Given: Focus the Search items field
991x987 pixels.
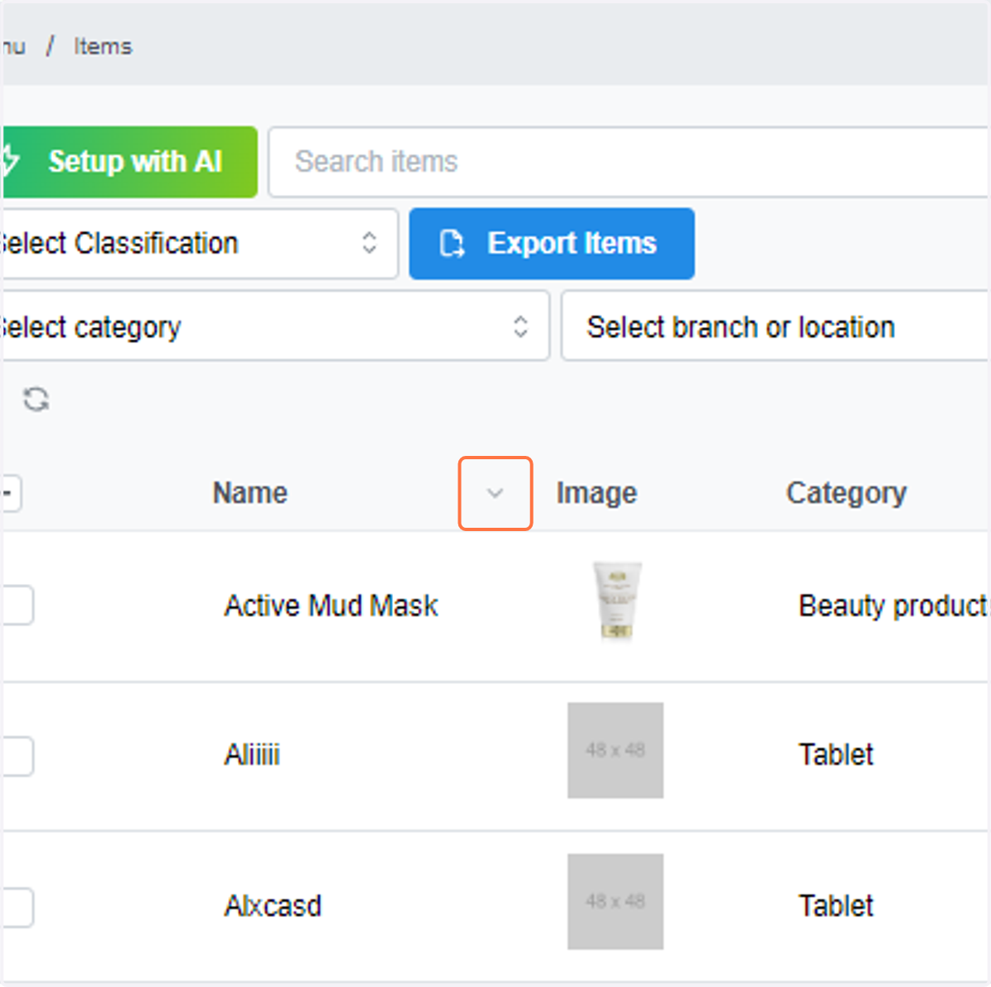Looking at the screenshot, I should pos(629,162).
